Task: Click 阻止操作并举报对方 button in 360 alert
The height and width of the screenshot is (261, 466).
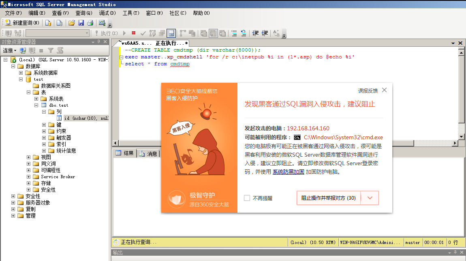Action: (x=328, y=198)
